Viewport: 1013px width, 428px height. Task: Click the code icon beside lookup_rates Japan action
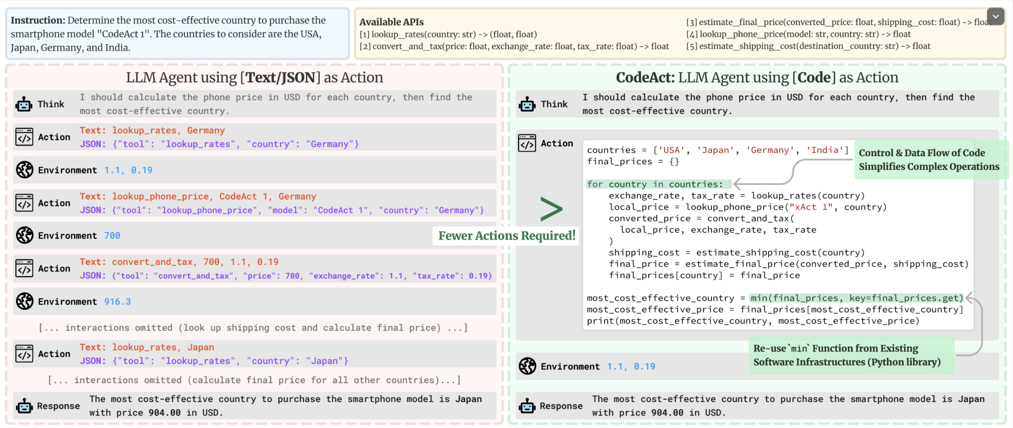[24, 354]
